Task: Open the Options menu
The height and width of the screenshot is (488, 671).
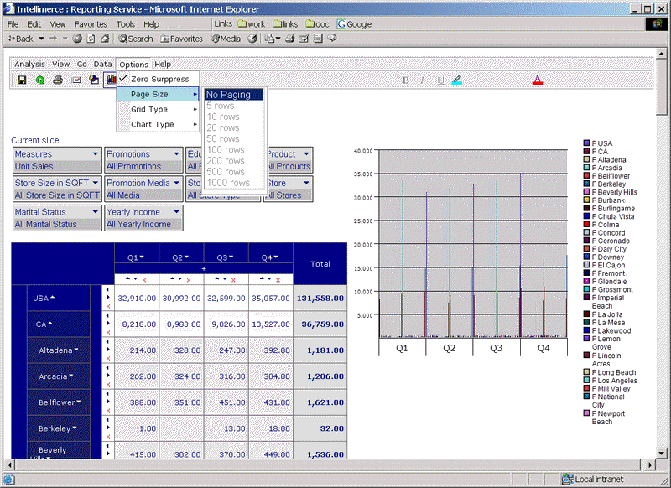Action: 133,65
